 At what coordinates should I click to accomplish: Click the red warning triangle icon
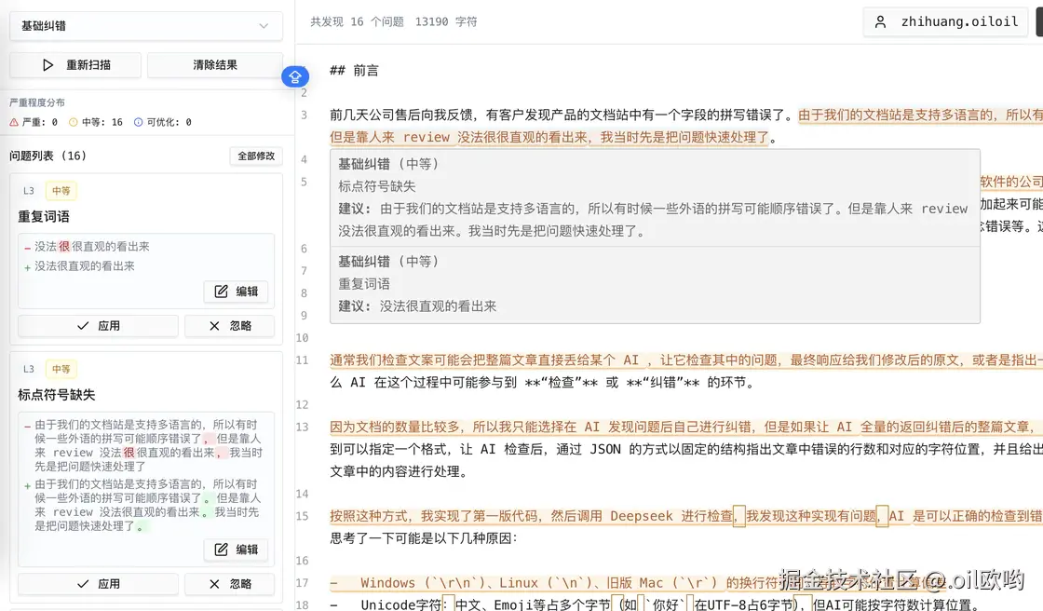coord(14,122)
